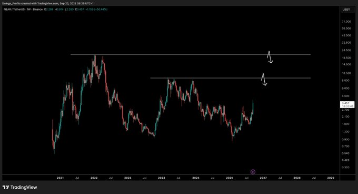Click the 2027 time axis label

263,178
